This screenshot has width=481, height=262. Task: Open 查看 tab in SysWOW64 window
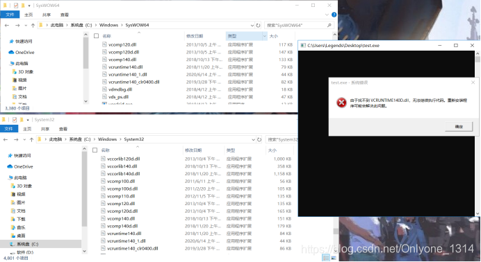click(65, 15)
